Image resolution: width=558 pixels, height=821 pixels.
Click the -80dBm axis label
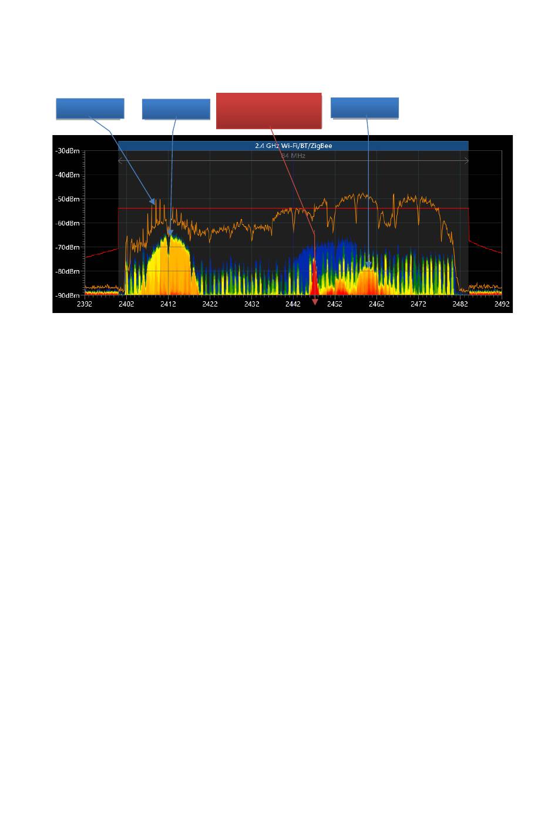click(x=68, y=271)
